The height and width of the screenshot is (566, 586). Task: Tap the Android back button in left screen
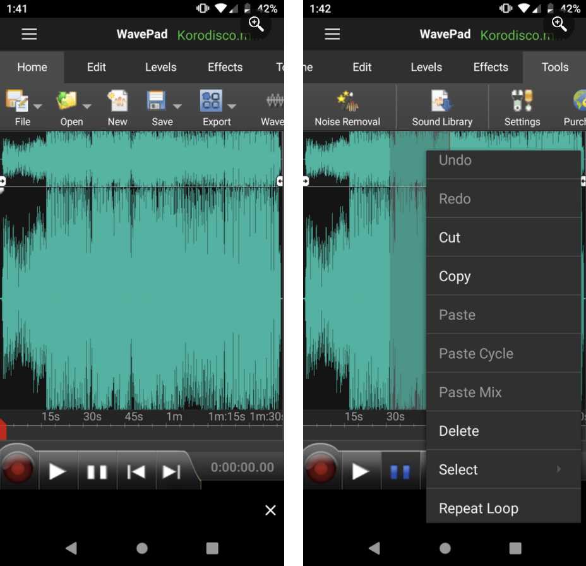pos(71,548)
